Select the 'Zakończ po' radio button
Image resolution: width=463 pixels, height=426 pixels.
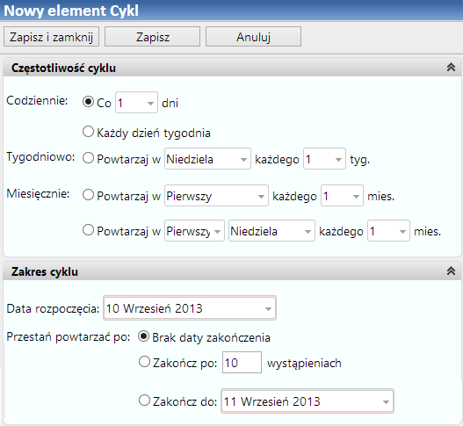(144, 362)
